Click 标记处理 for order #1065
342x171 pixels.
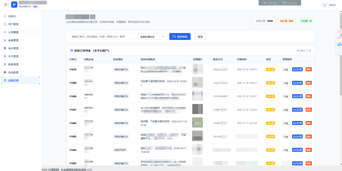pyautogui.click(x=297, y=137)
